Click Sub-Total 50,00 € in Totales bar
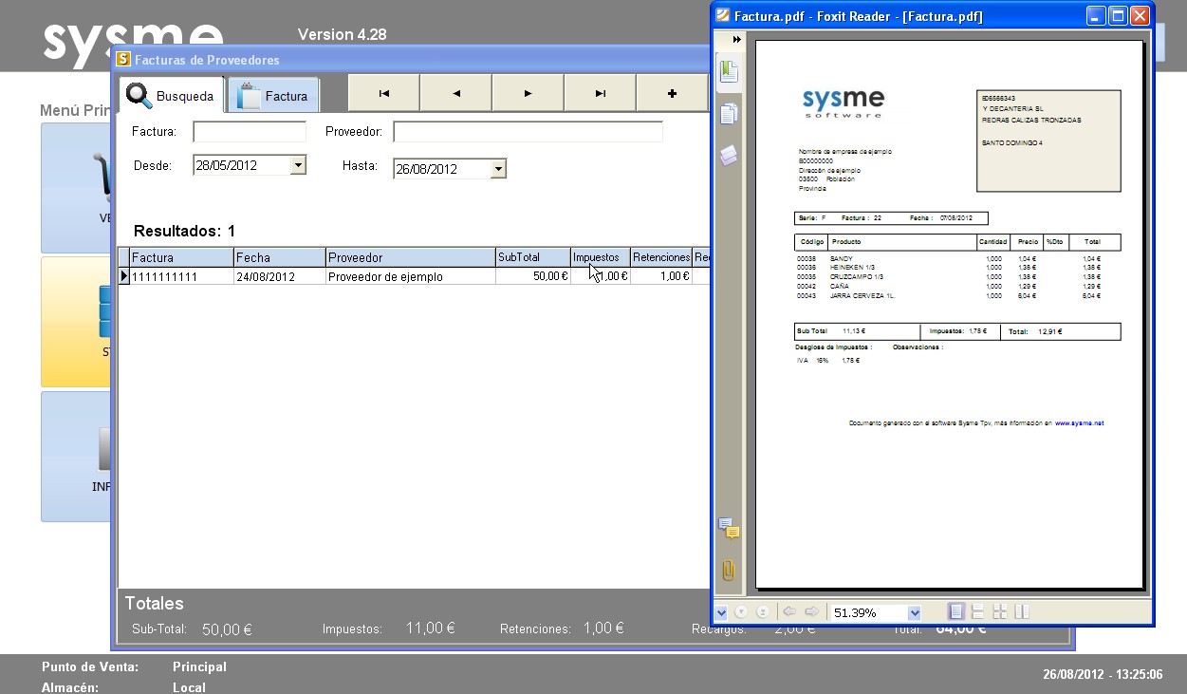 (x=227, y=629)
